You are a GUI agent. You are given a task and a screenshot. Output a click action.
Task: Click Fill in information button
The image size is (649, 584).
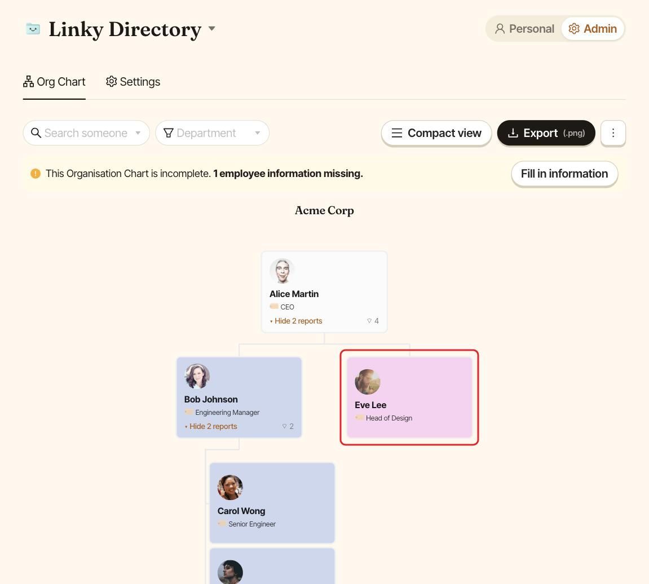[564, 174]
